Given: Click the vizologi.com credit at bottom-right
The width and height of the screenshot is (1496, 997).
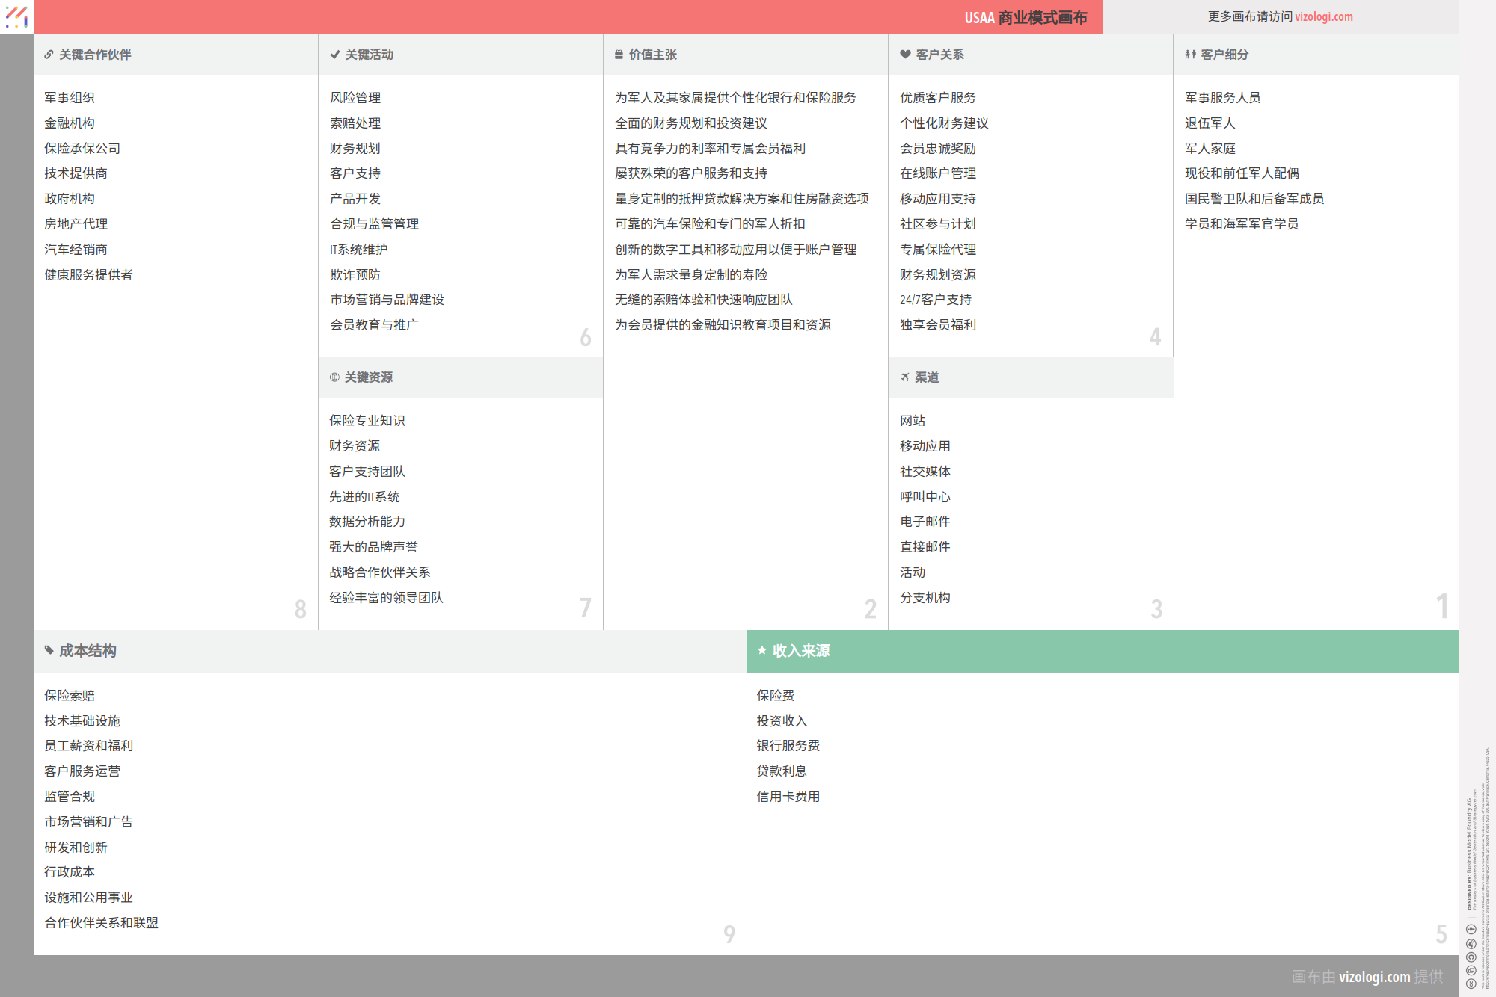Looking at the screenshot, I should (x=1374, y=977).
